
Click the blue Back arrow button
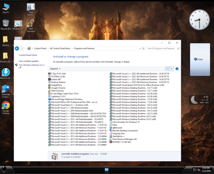coord(17,48)
